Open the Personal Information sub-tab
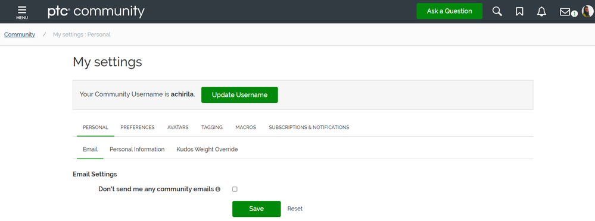The image size is (595, 221). 137,150
